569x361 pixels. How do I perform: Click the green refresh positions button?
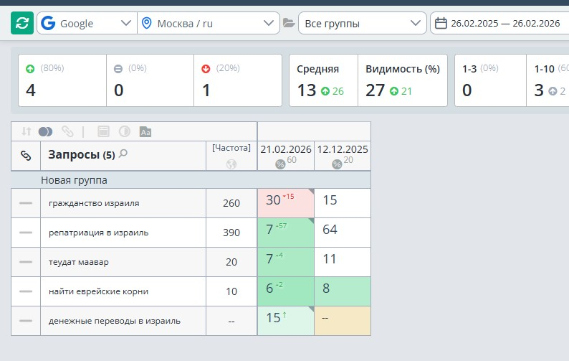point(22,23)
